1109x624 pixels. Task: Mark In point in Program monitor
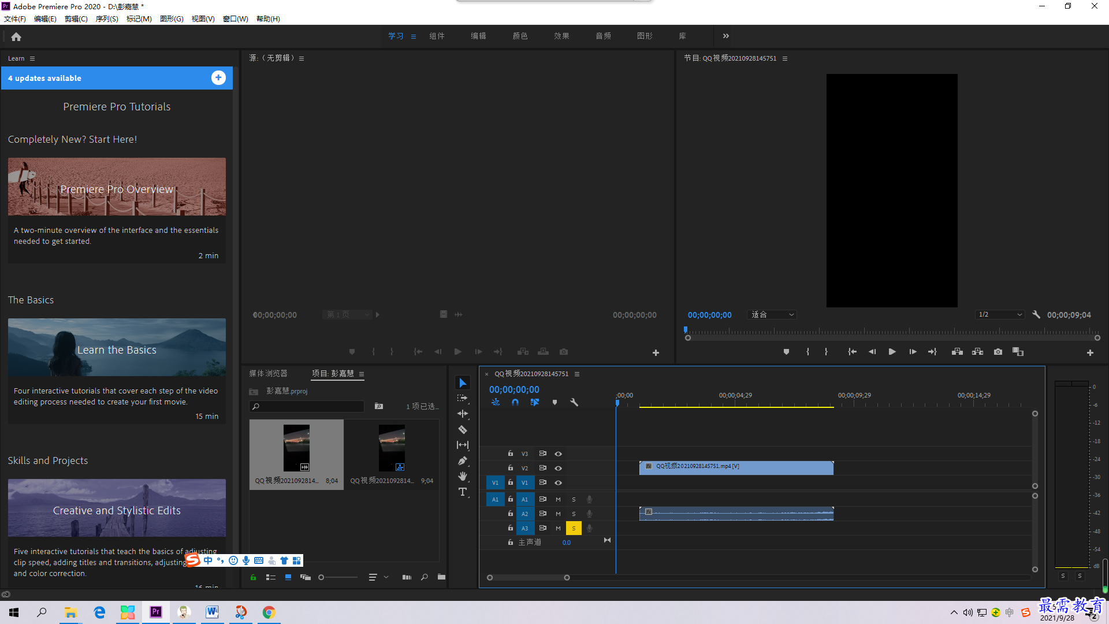point(807,352)
